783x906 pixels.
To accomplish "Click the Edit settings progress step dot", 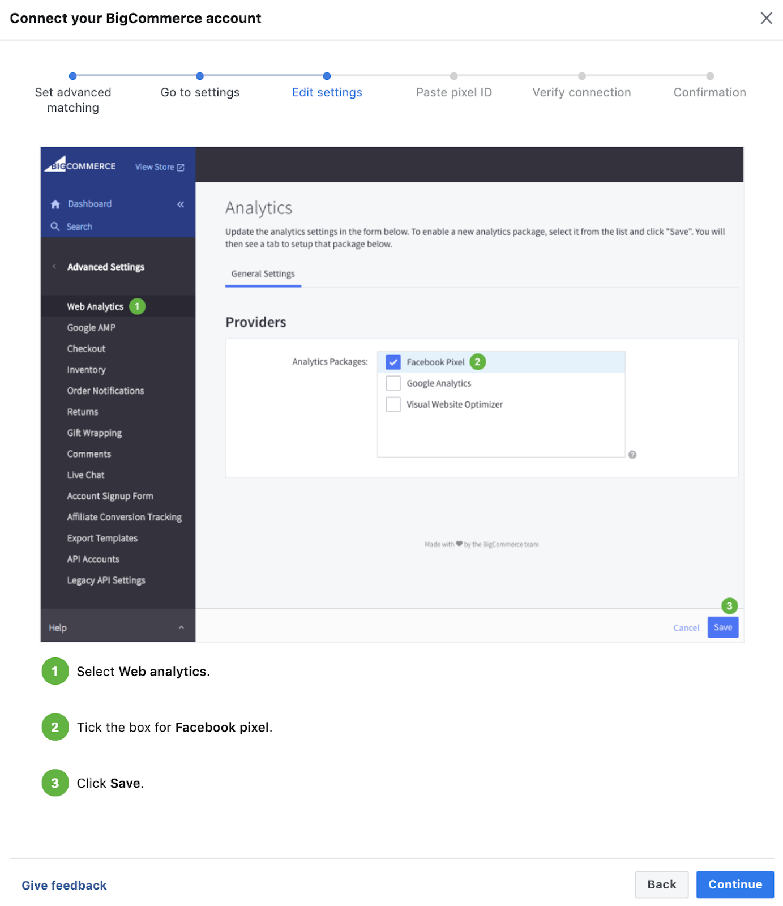I will click(x=327, y=76).
